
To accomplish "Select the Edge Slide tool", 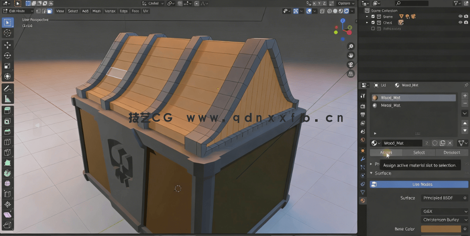I will pos(7,194).
